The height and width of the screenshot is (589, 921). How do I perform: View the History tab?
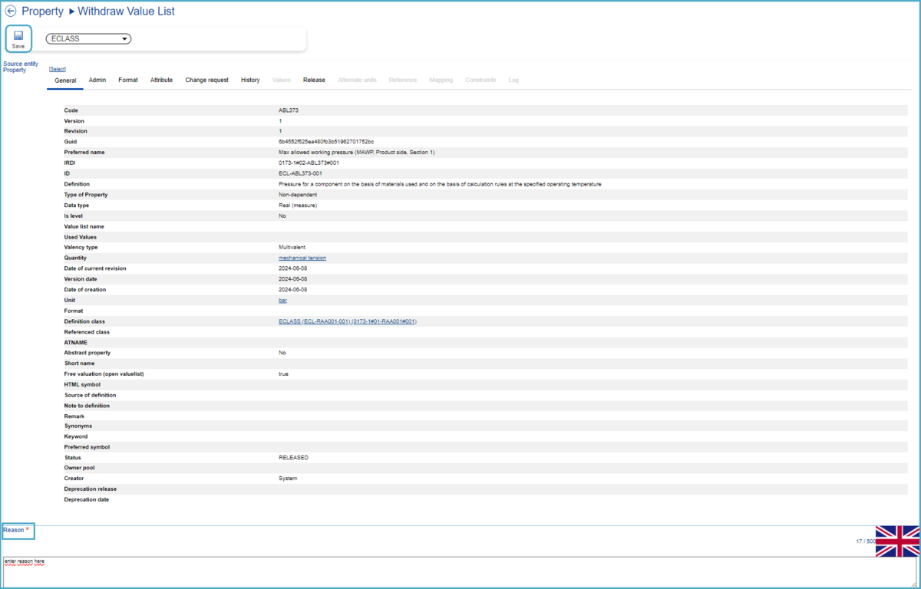coord(250,80)
